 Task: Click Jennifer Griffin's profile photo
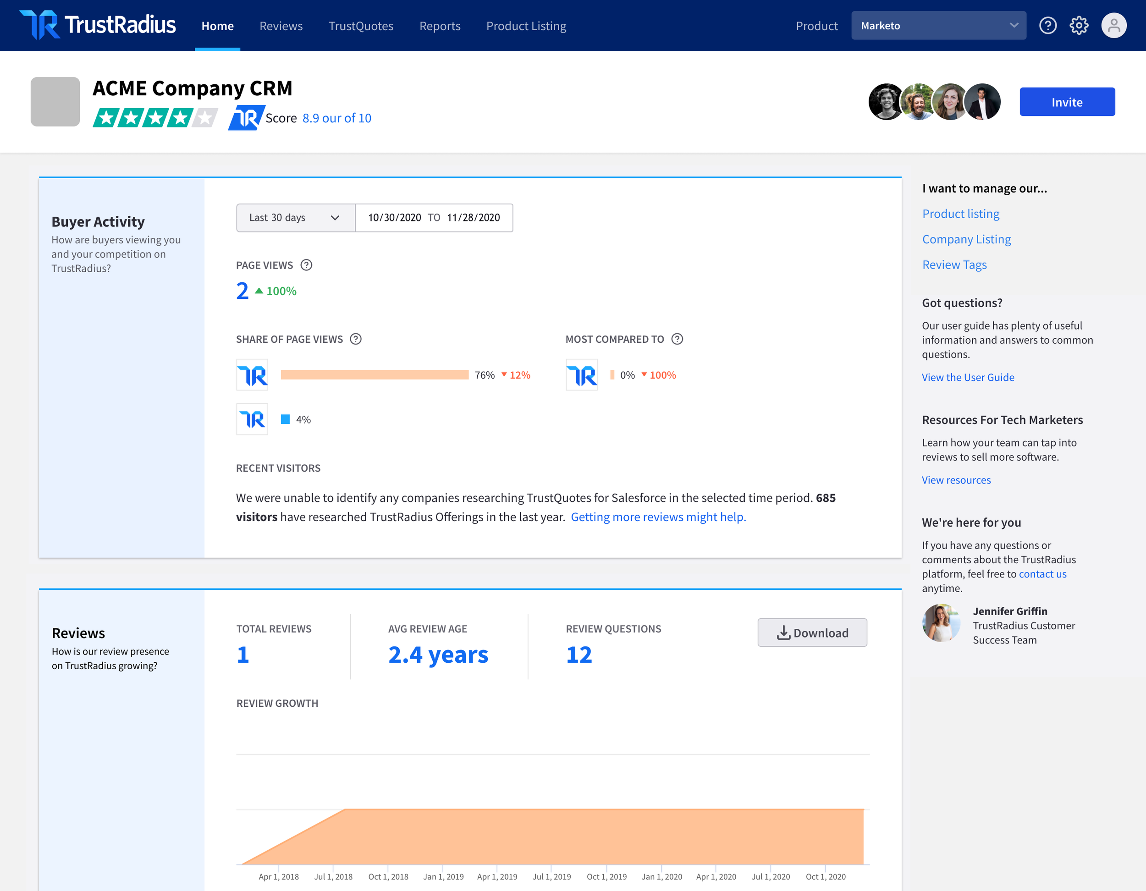(941, 623)
